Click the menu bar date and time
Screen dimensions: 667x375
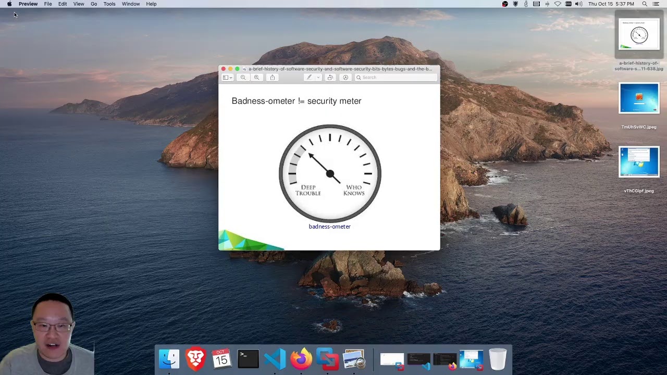coord(611,4)
